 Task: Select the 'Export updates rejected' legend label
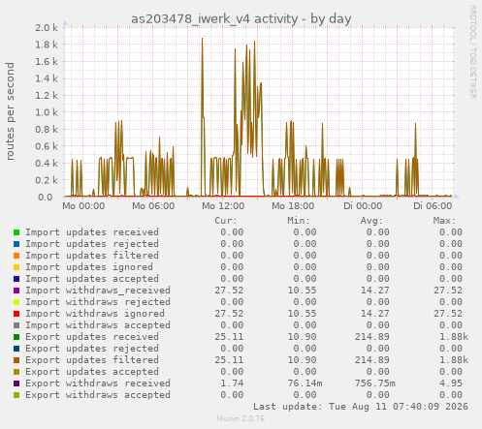92,349
